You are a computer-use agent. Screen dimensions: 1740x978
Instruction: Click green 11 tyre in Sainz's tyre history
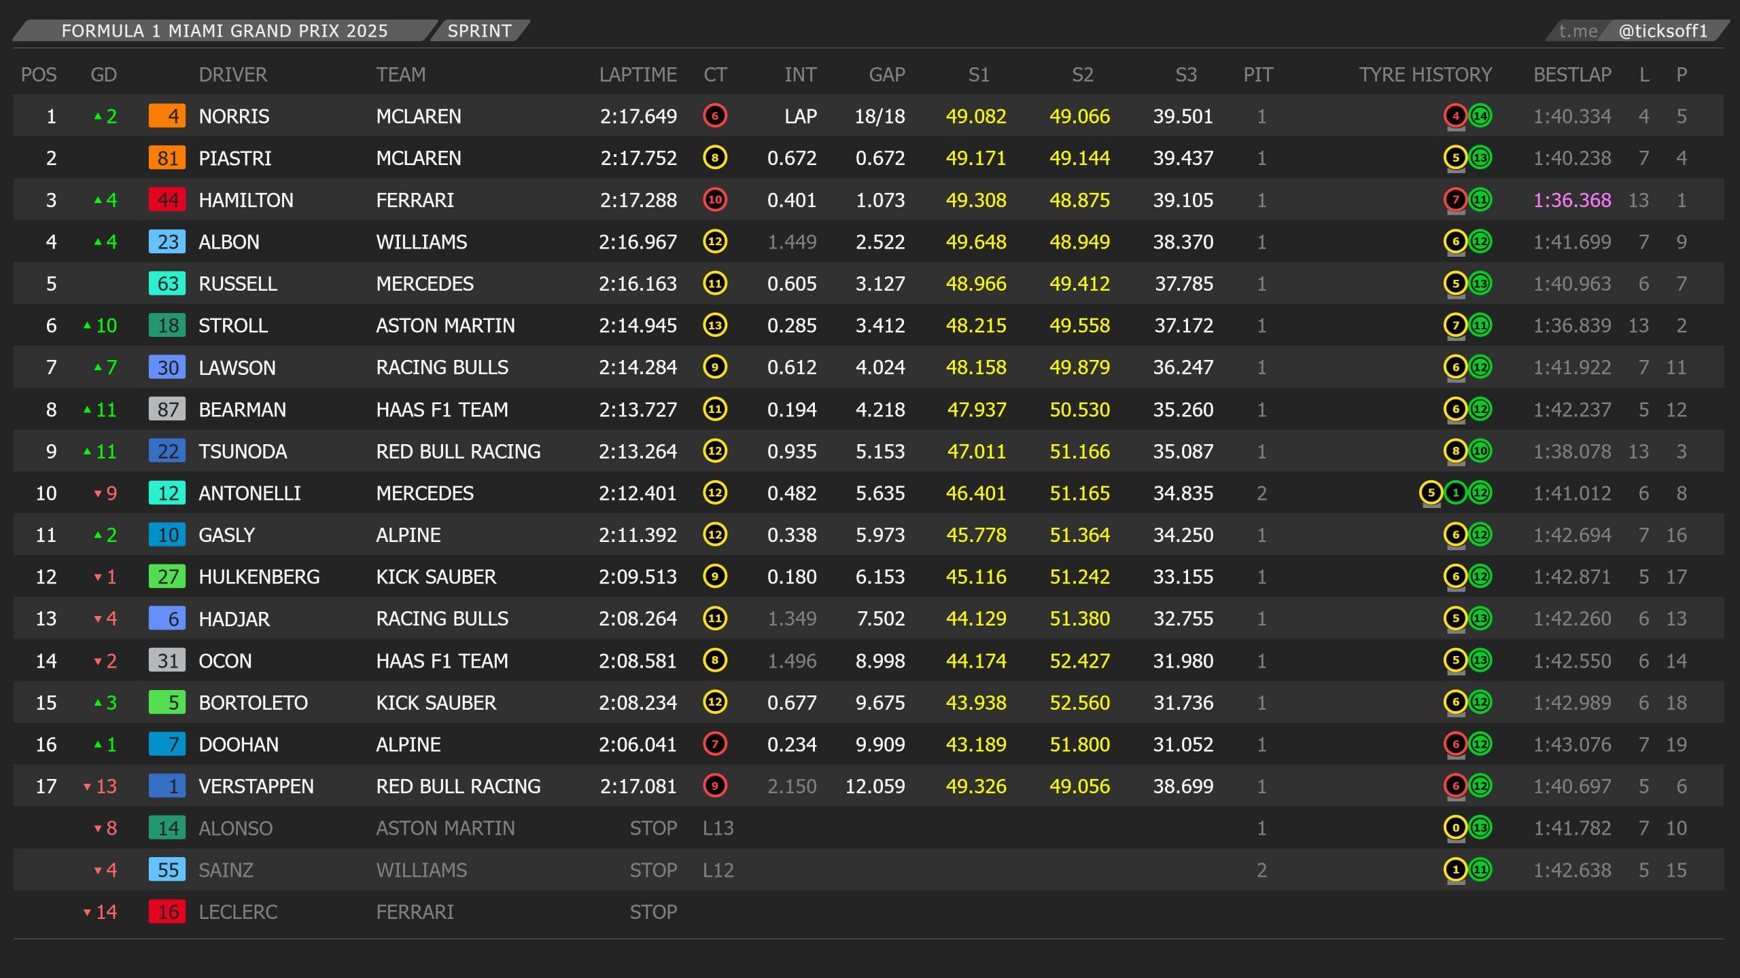[x=1480, y=869]
